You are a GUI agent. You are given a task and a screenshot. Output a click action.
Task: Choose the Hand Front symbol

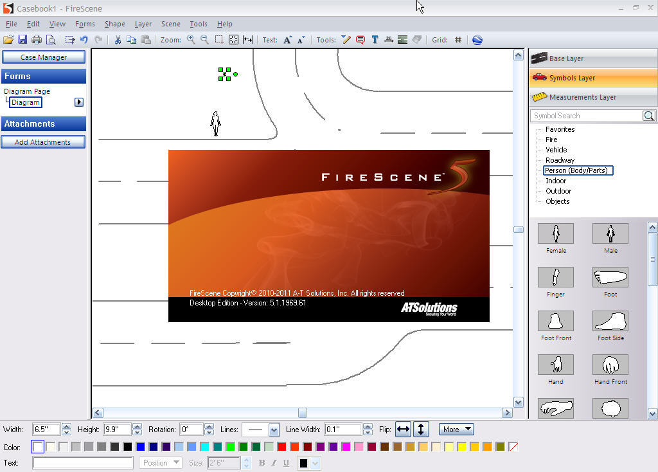click(x=610, y=365)
